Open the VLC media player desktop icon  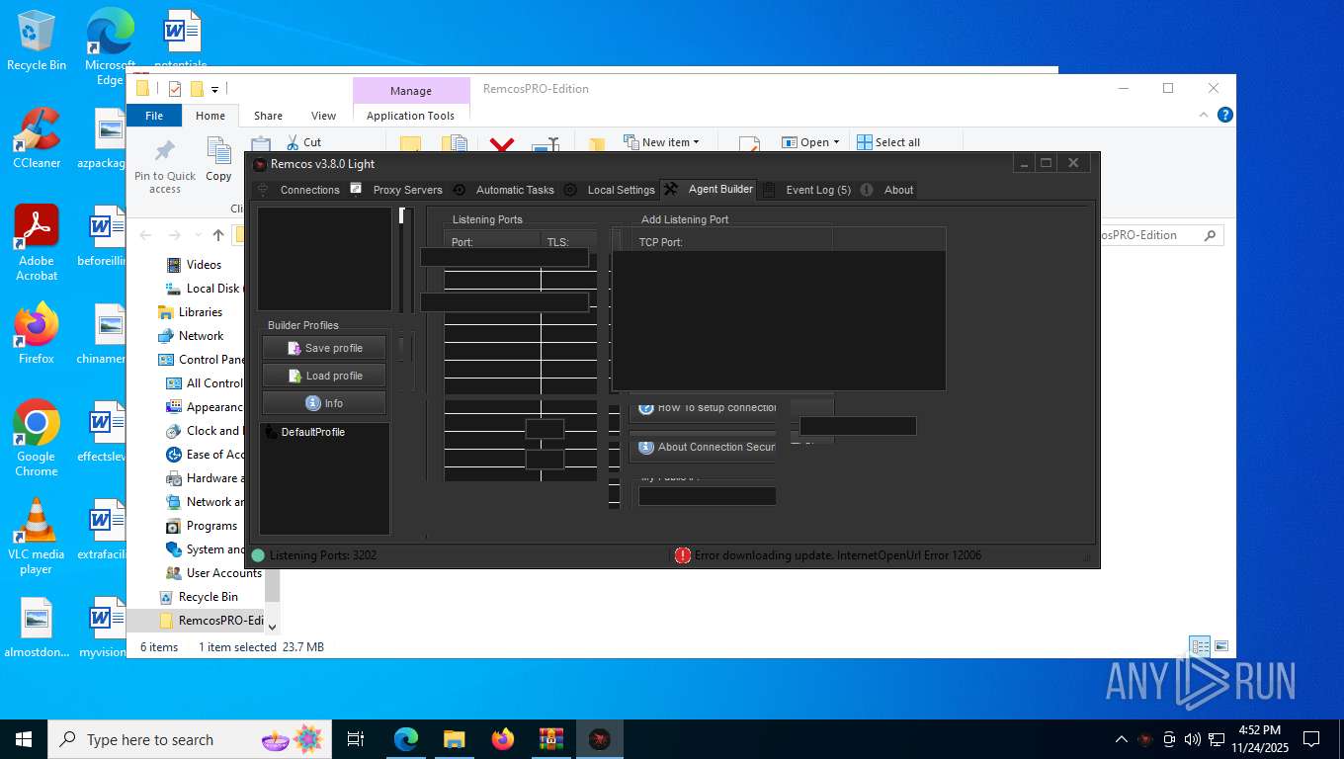click(x=37, y=536)
